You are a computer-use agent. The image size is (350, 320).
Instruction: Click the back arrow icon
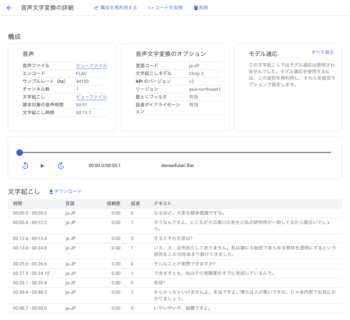click(x=9, y=8)
